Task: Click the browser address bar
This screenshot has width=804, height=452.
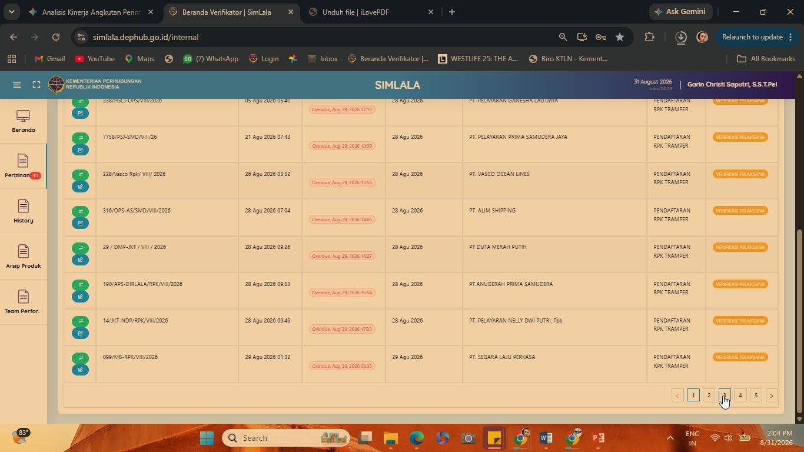Action: click(x=318, y=37)
